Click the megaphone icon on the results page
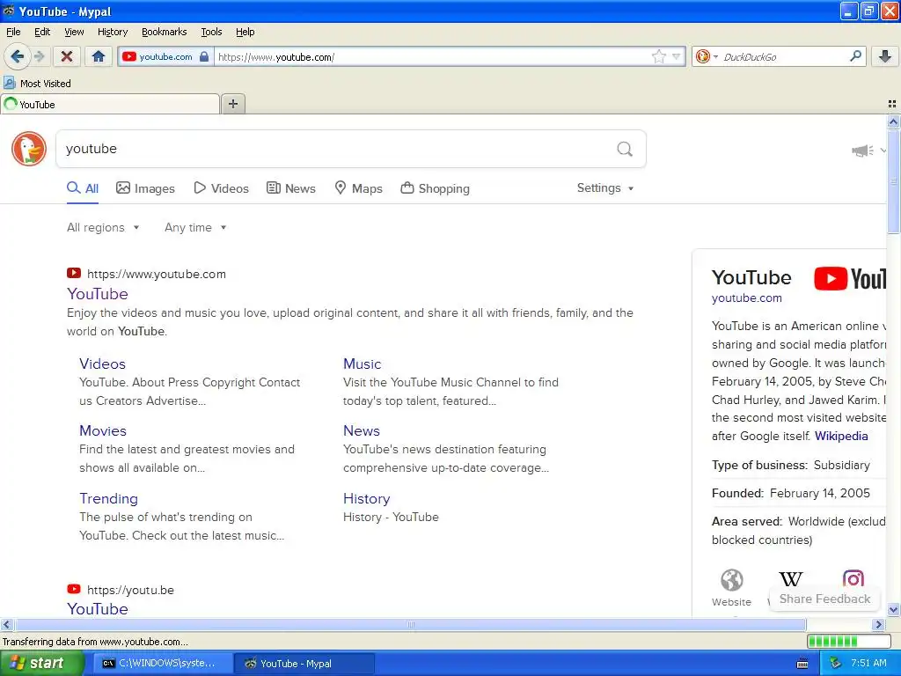 click(x=862, y=151)
